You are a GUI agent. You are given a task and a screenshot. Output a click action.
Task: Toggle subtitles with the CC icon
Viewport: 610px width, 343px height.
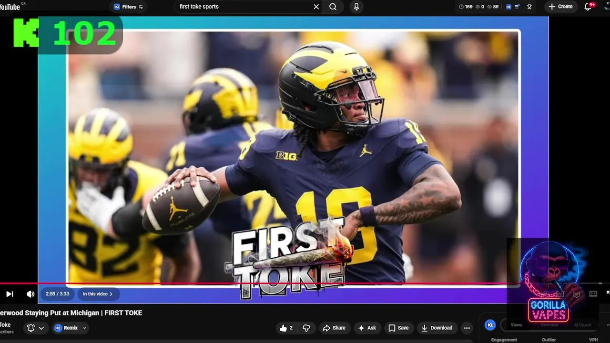pos(560,294)
